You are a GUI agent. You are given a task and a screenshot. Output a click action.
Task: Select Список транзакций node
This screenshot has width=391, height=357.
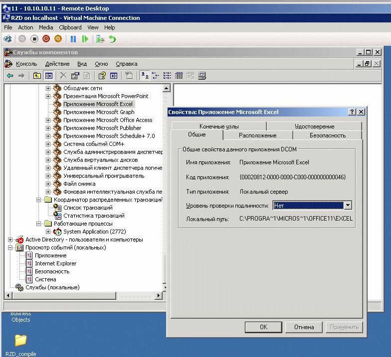88,208
